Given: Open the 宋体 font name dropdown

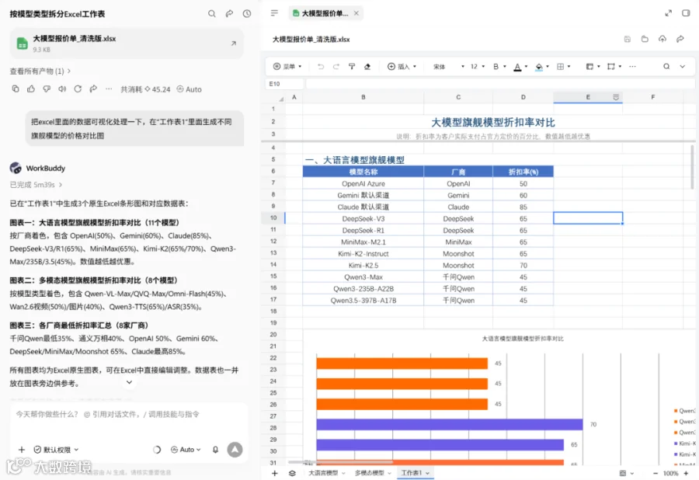Looking at the screenshot, I should [448, 66].
